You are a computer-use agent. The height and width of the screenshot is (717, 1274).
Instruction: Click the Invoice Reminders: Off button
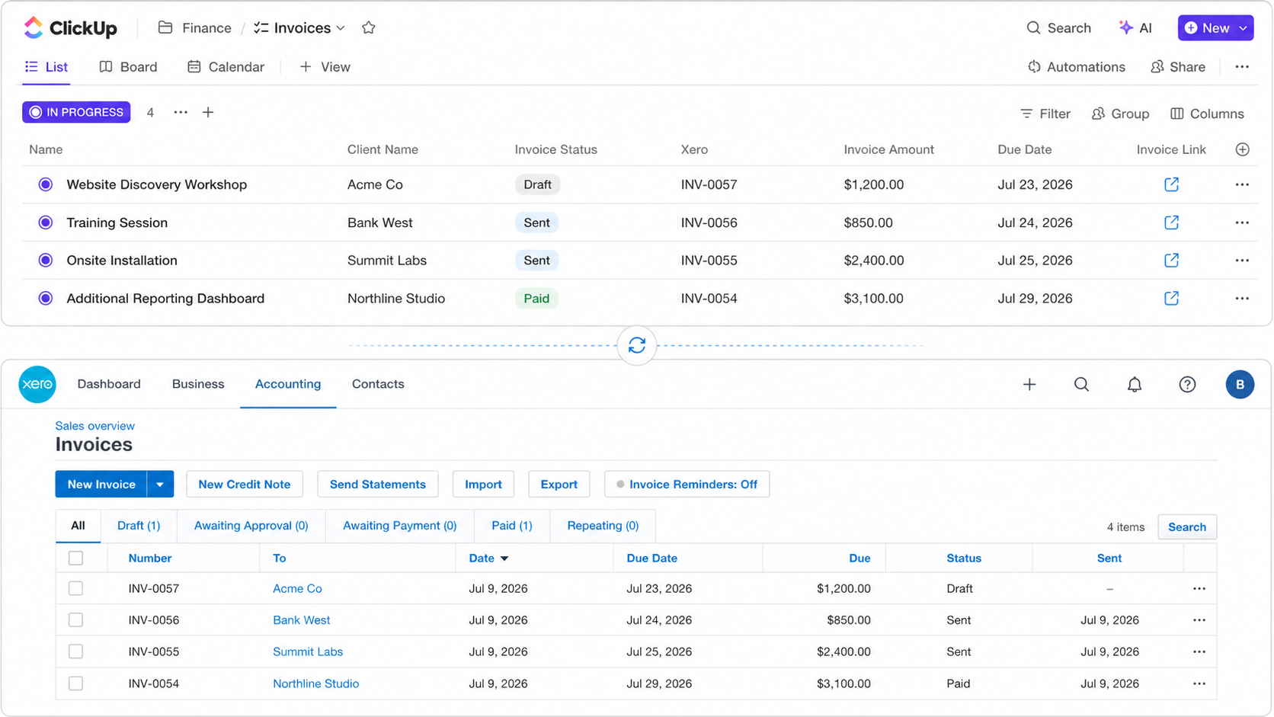tap(687, 485)
